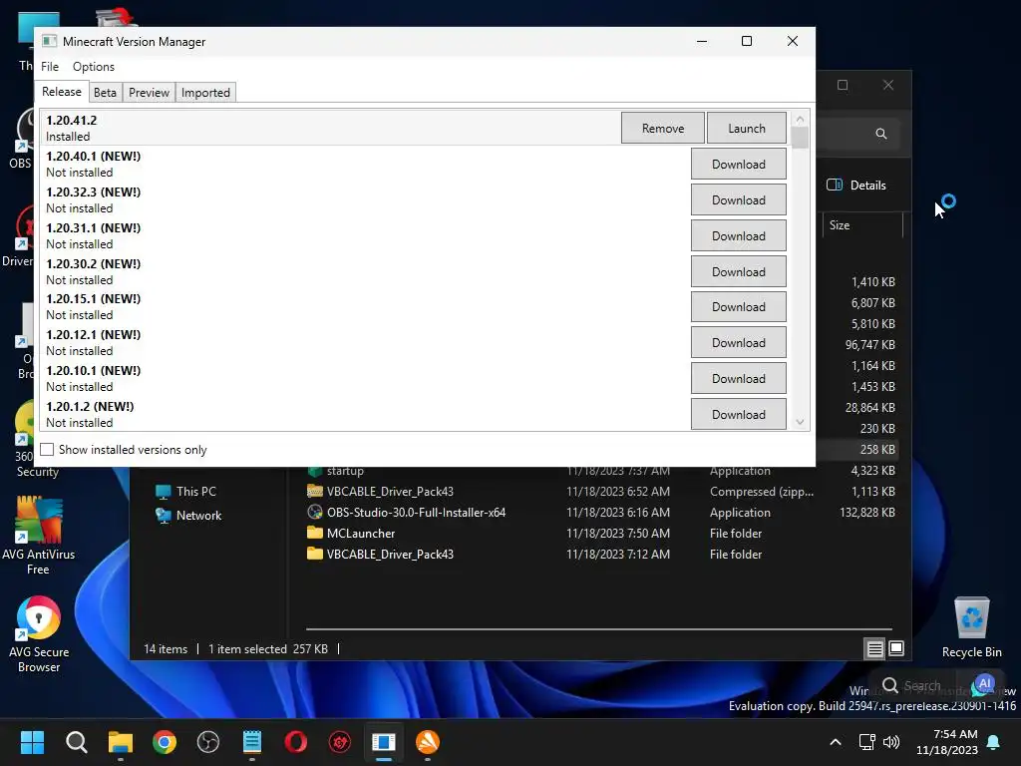Select the VBCABLE_Driver_Pack43 folder
1021x766 pixels.
[390, 554]
